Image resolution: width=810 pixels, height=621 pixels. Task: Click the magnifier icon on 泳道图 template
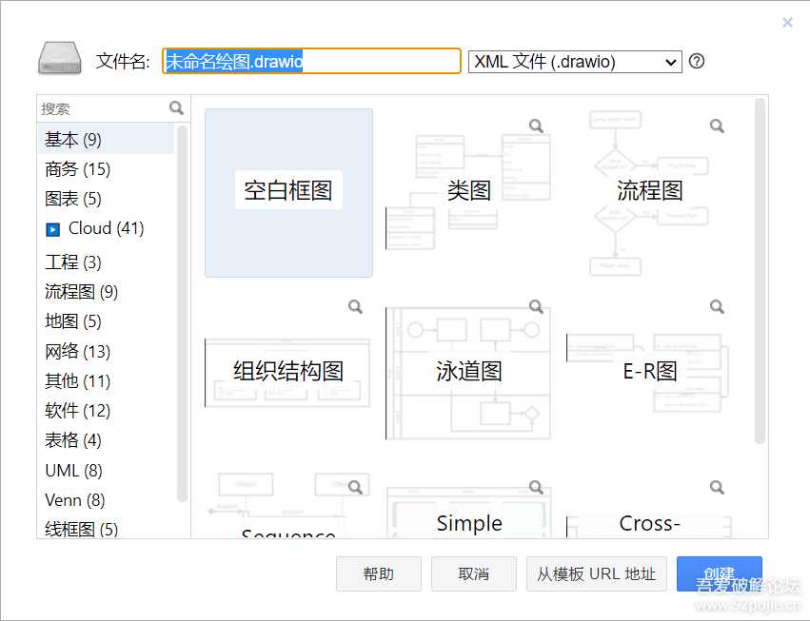click(x=536, y=306)
